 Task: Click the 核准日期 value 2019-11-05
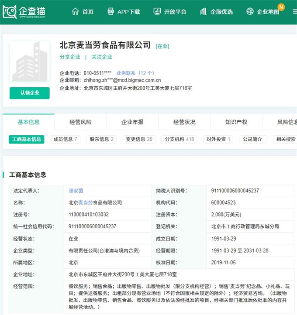(223, 263)
